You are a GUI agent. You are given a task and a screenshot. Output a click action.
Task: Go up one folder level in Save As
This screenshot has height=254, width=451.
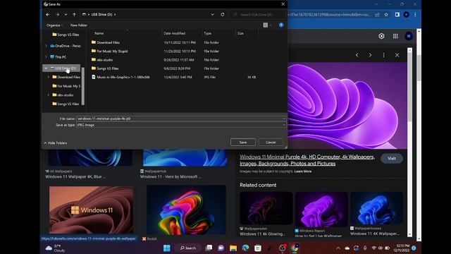click(74, 14)
